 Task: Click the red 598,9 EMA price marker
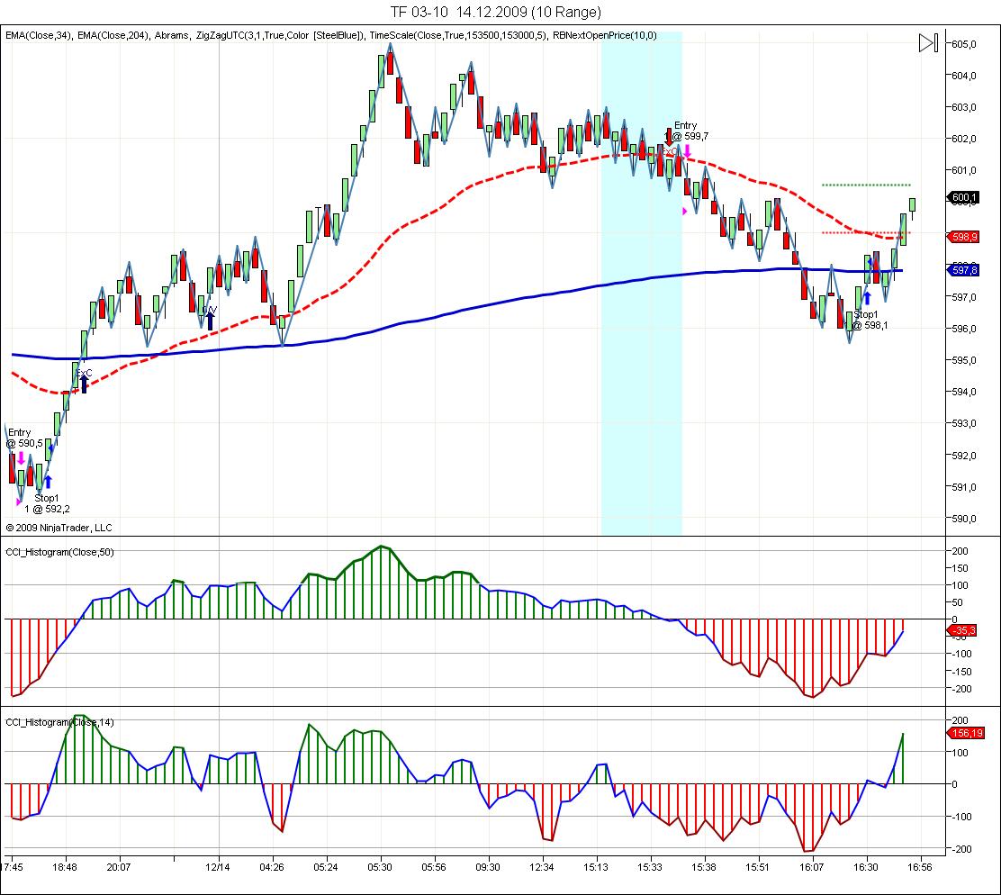pyautogui.click(x=963, y=237)
